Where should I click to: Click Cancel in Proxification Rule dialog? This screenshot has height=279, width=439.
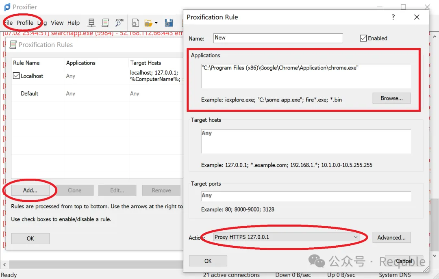tap(404, 261)
